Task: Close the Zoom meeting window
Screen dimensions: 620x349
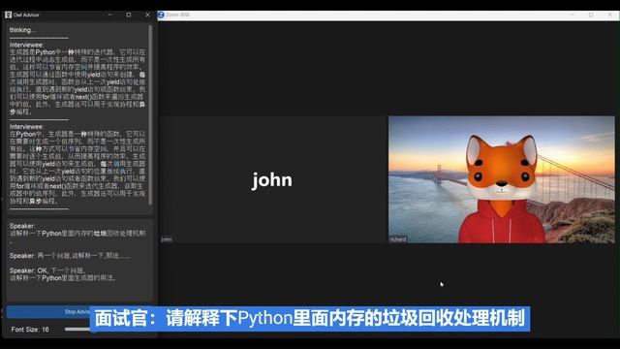Action: [610, 15]
